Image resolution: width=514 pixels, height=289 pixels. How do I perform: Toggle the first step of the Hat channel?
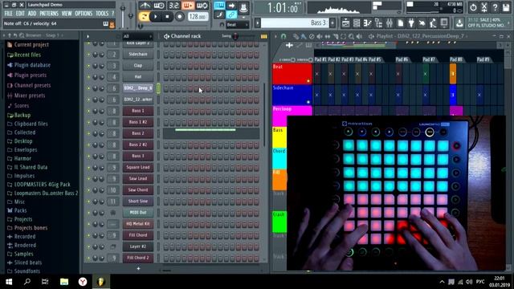click(166, 77)
